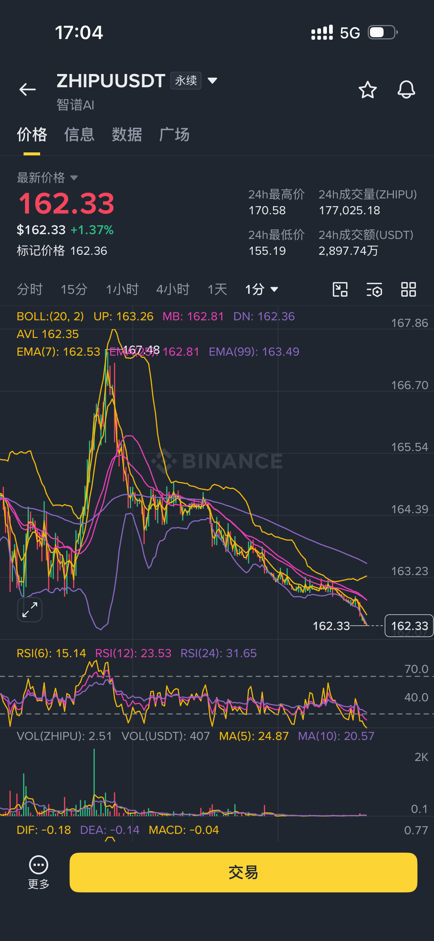Tap the 智谱AI subtitle

coord(75,105)
